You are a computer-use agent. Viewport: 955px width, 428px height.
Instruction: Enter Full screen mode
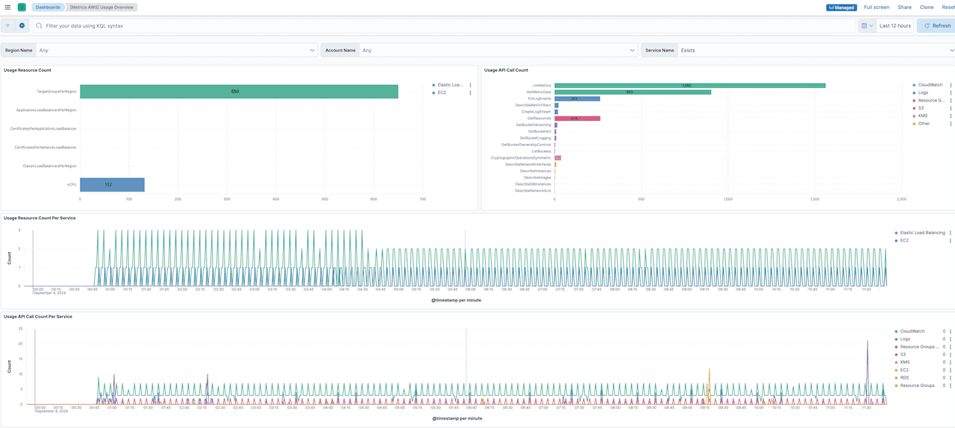click(x=876, y=7)
